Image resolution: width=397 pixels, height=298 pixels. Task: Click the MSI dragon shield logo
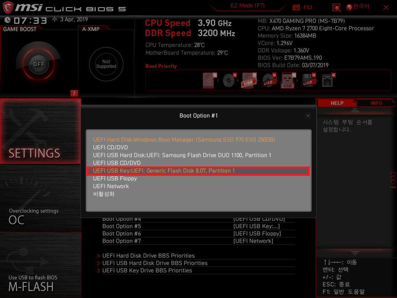click(x=8, y=7)
